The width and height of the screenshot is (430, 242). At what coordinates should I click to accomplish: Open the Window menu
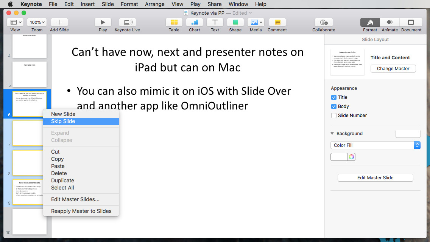coord(238,4)
